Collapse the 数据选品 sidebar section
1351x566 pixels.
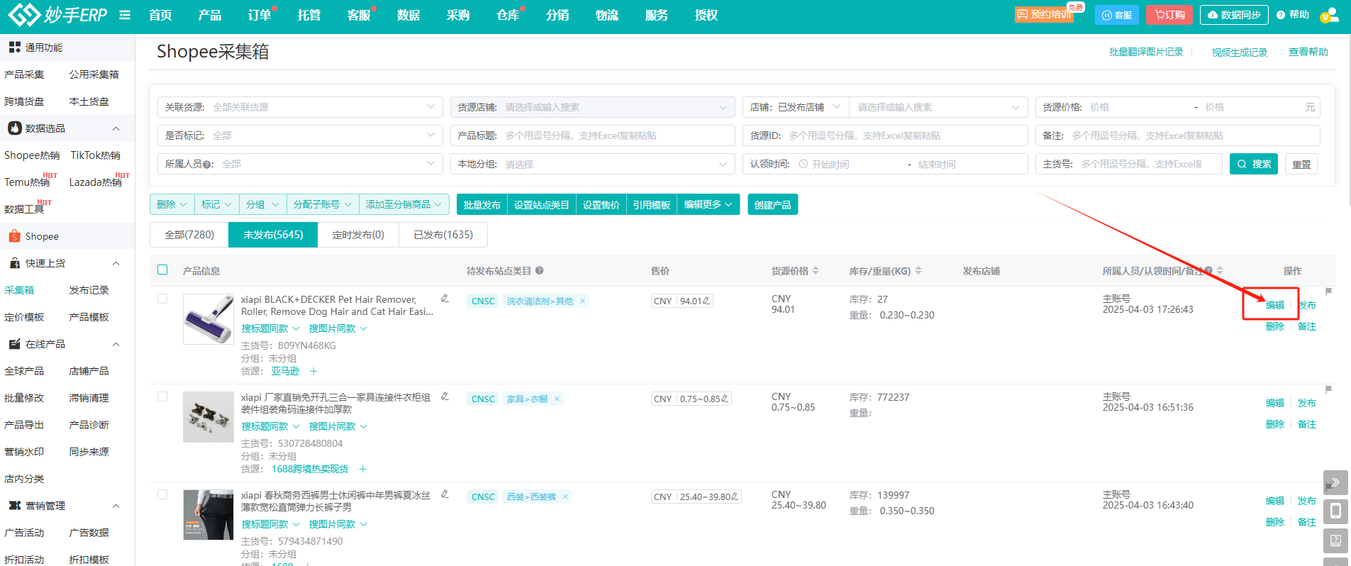point(116,128)
